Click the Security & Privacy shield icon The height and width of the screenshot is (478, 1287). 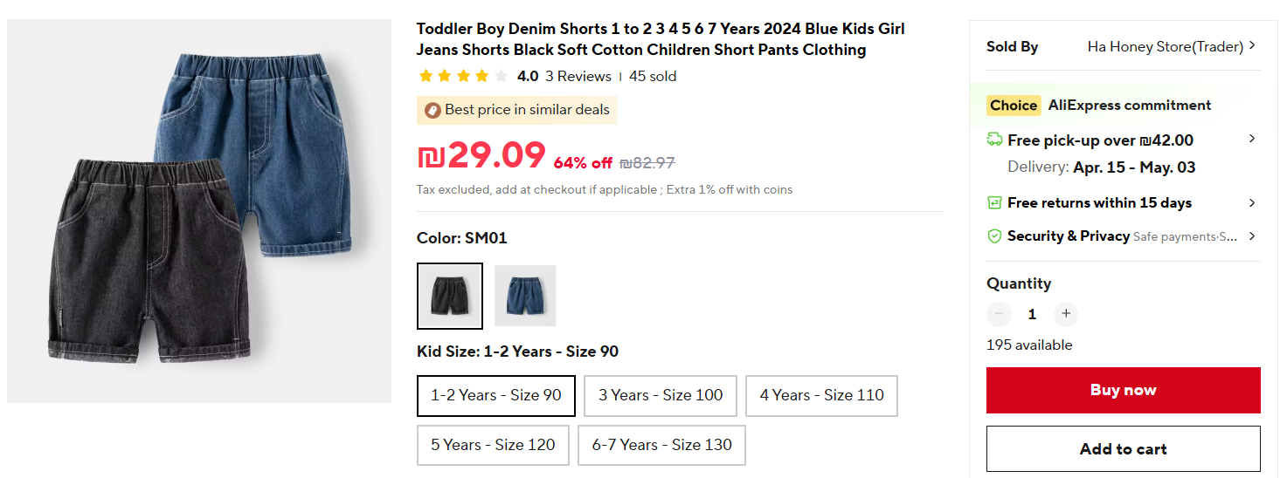click(994, 236)
